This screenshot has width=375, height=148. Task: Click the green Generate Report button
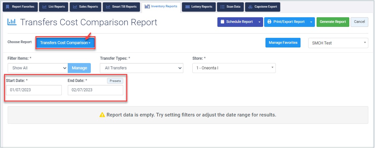tap(333, 22)
